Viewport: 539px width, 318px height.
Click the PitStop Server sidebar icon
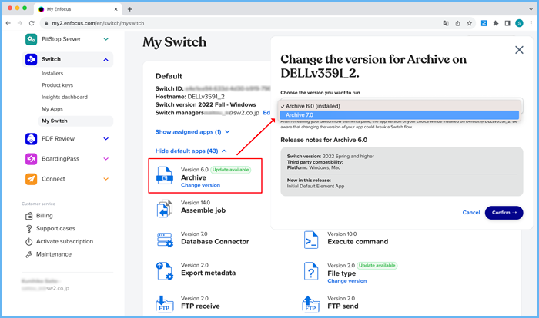coord(31,39)
